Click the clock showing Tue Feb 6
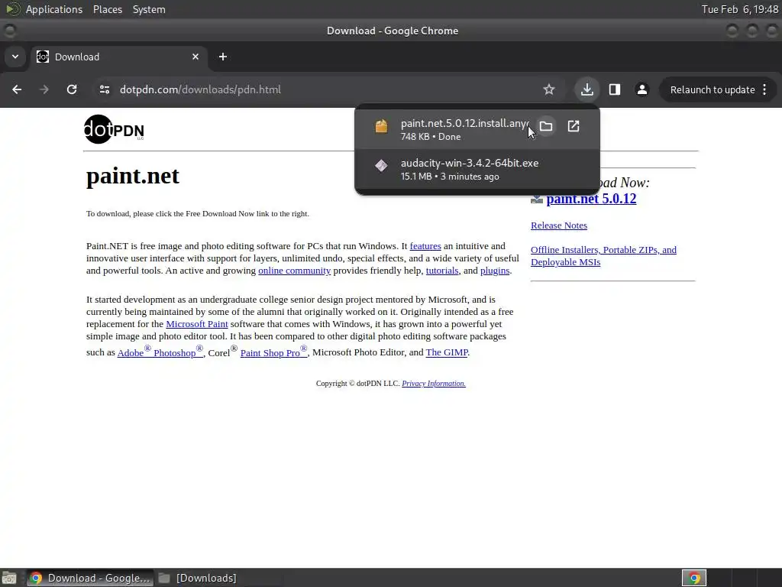 (x=740, y=9)
